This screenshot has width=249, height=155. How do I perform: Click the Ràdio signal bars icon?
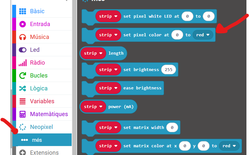[22, 63]
